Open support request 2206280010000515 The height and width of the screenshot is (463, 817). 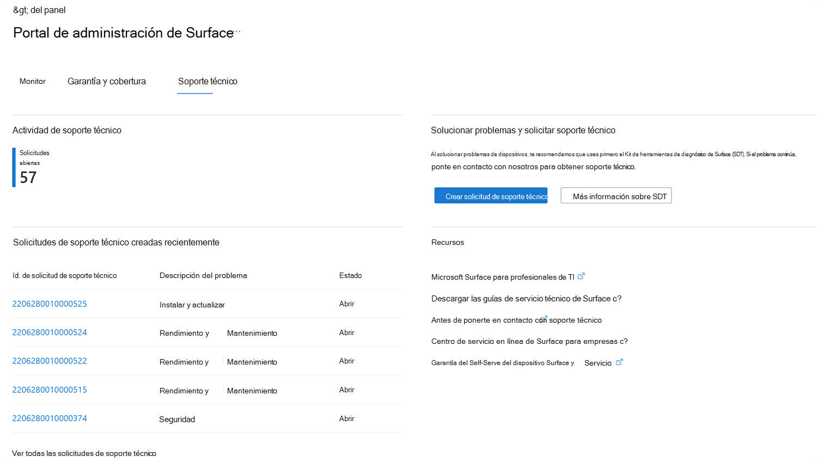click(50, 390)
